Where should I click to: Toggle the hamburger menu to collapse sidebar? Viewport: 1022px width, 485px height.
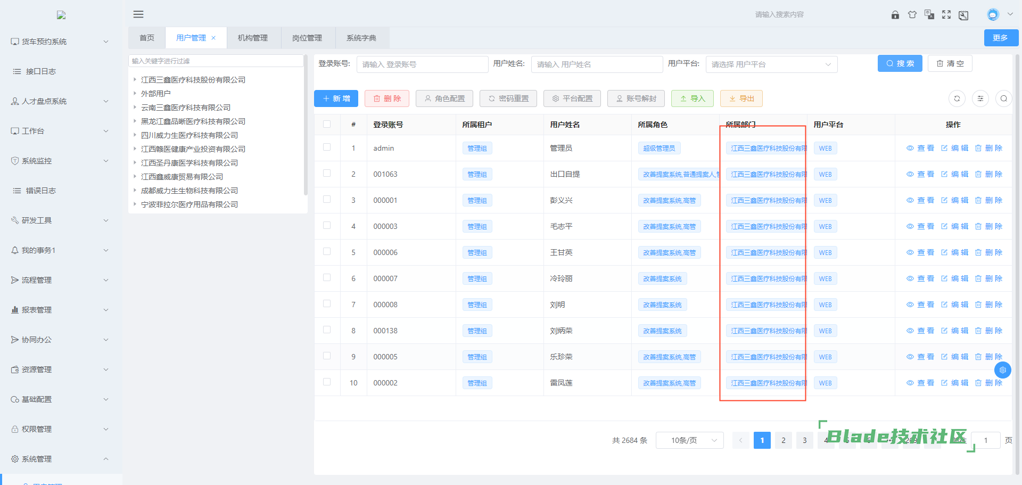tap(138, 14)
